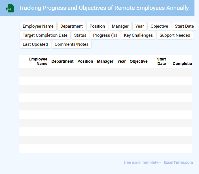Click the Last Updated tag

[x=35, y=44]
